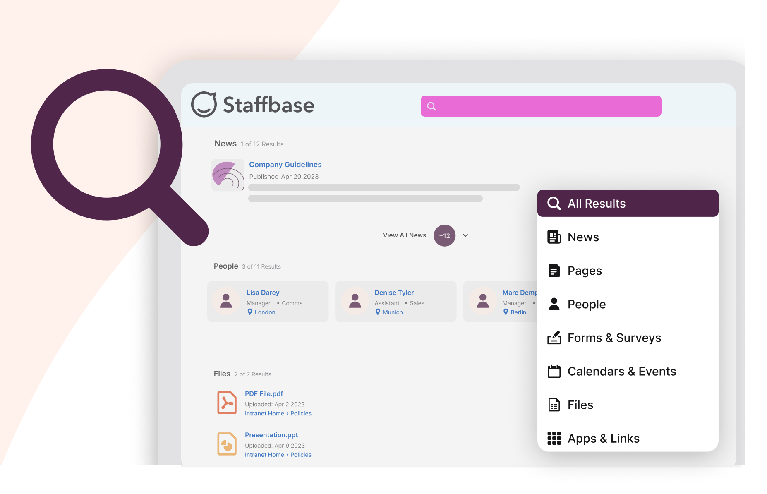Click the News newspaper icon
Viewport: 767px width, 494px height.
click(554, 237)
